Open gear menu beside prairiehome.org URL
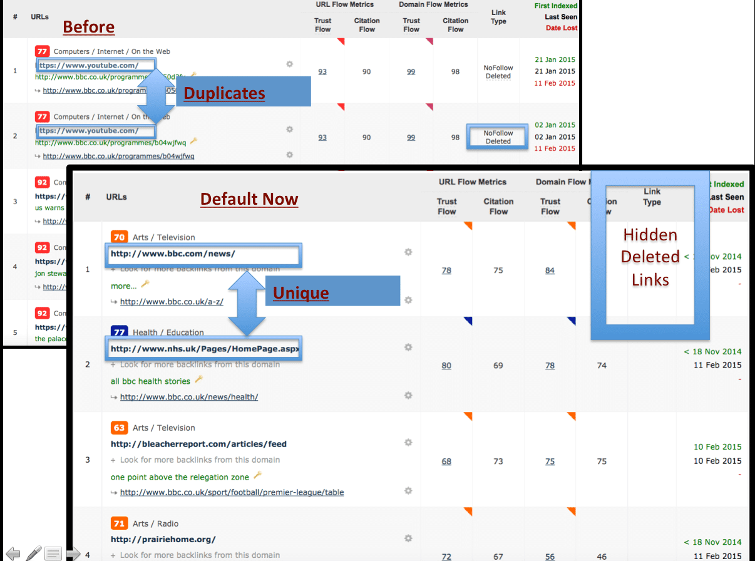Screen dimensions: 755x561 [x=408, y=538]
